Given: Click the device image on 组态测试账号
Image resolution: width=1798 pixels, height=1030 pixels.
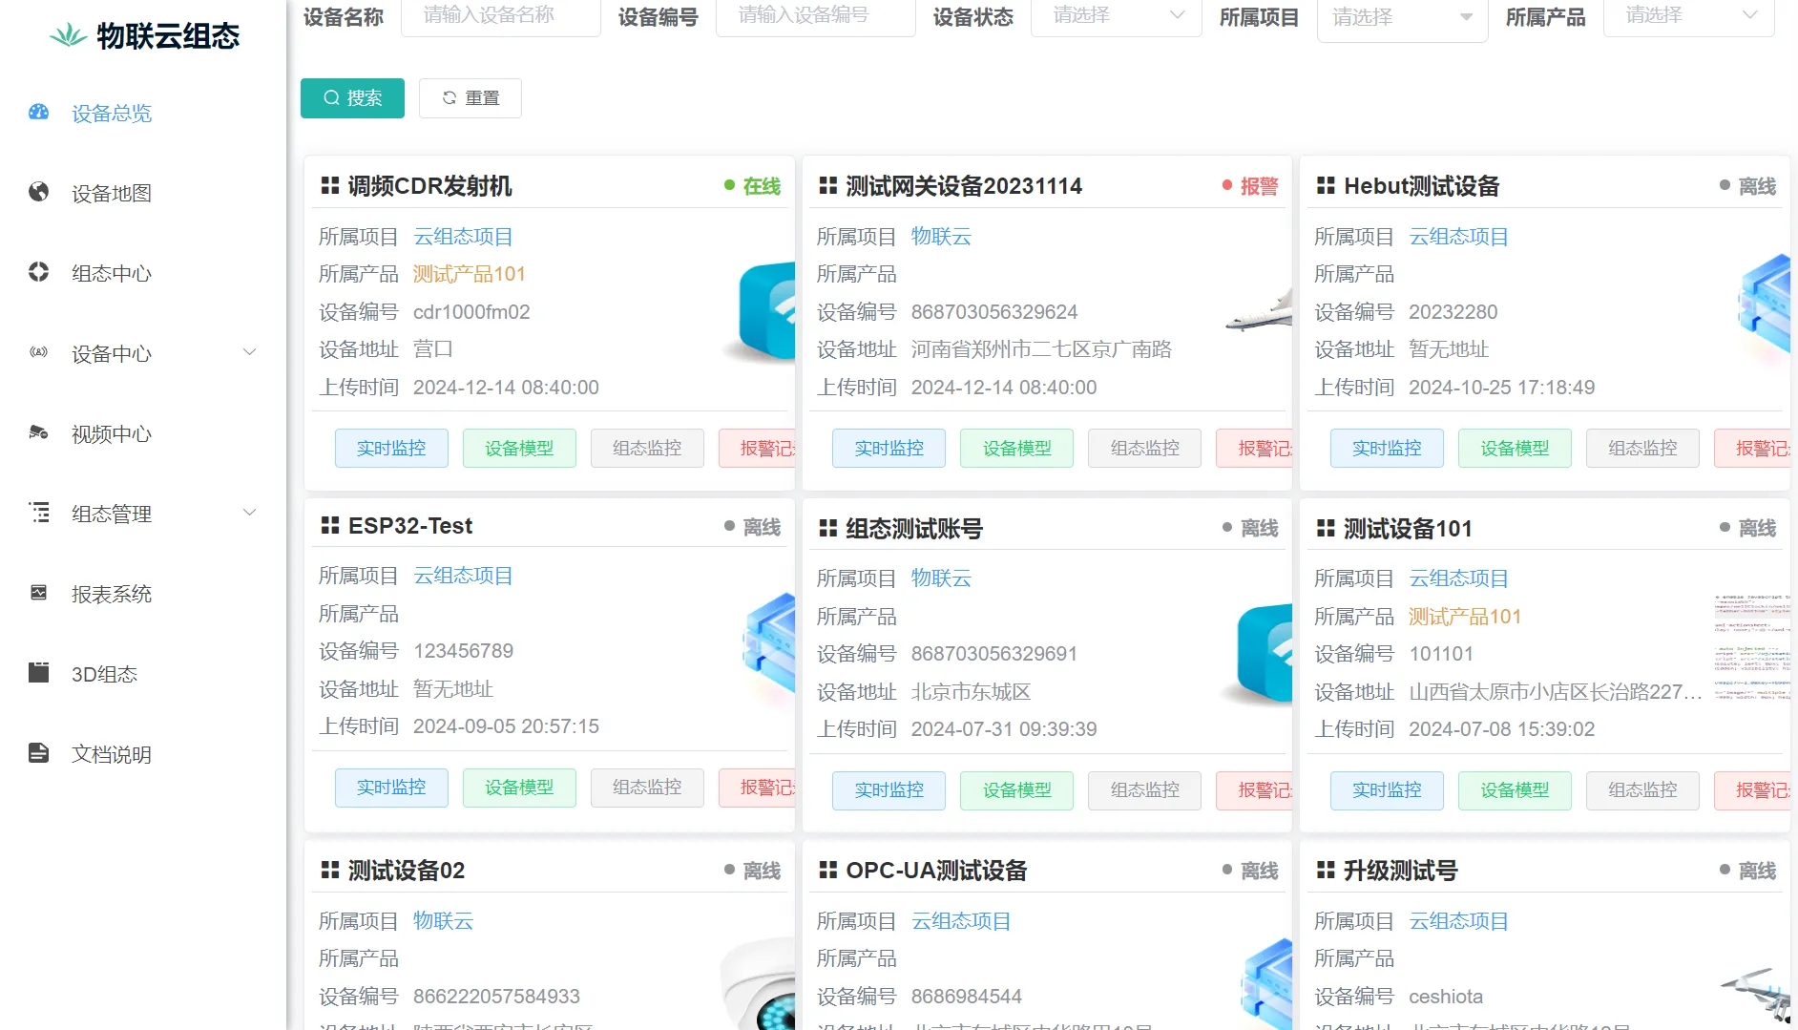Looking at the screenshot, I should tap(1259, 654).
